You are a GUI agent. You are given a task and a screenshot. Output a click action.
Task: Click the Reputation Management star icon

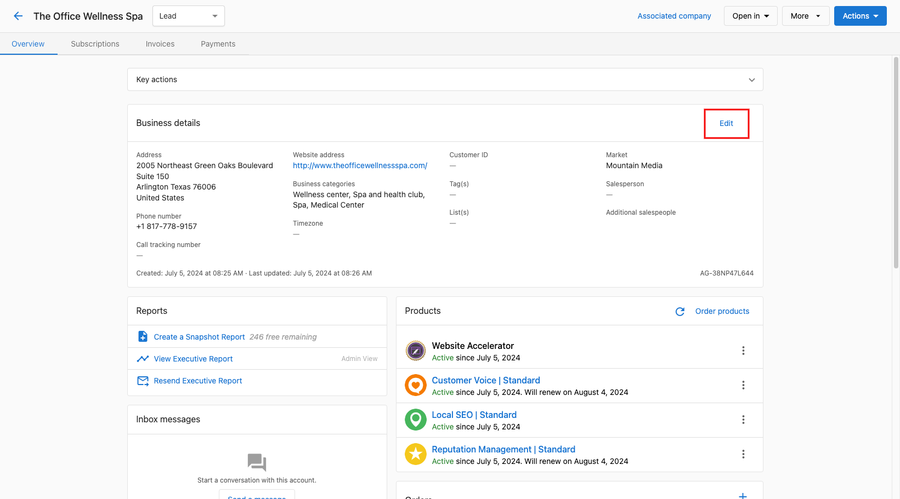[416, 454]
